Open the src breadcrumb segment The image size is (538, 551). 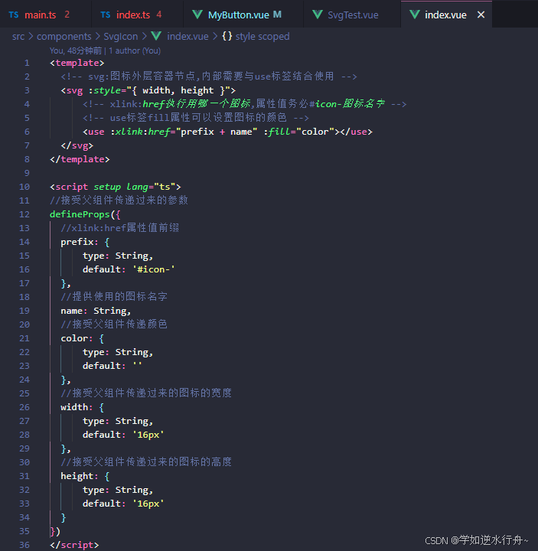[x=18, y=36]
